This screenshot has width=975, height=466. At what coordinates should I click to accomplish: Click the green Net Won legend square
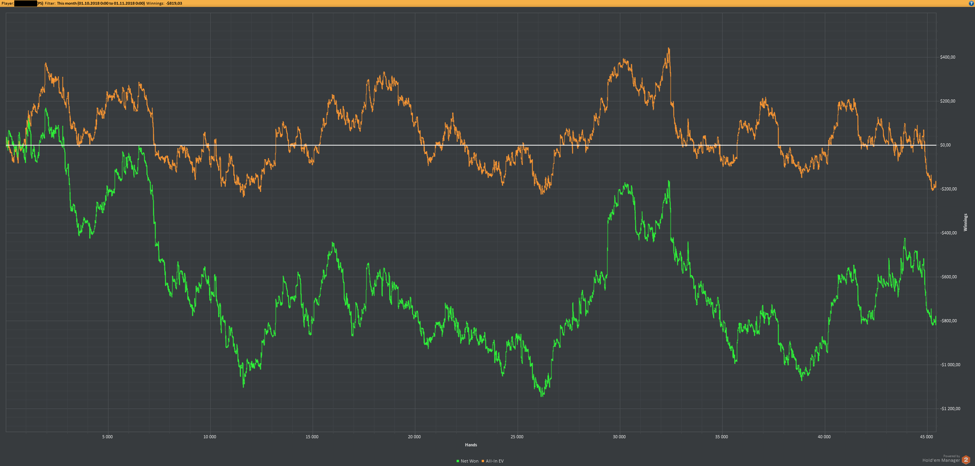click(x=458, y=461)
